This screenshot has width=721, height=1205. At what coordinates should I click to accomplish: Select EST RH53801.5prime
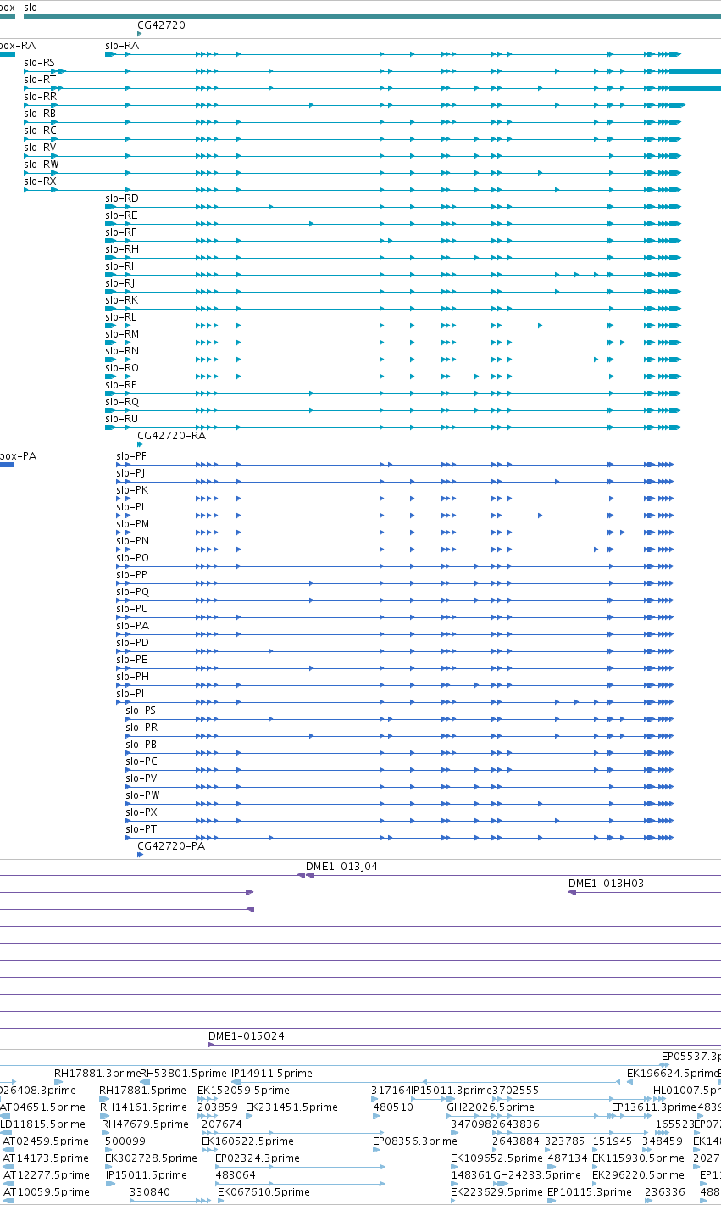184,1074
